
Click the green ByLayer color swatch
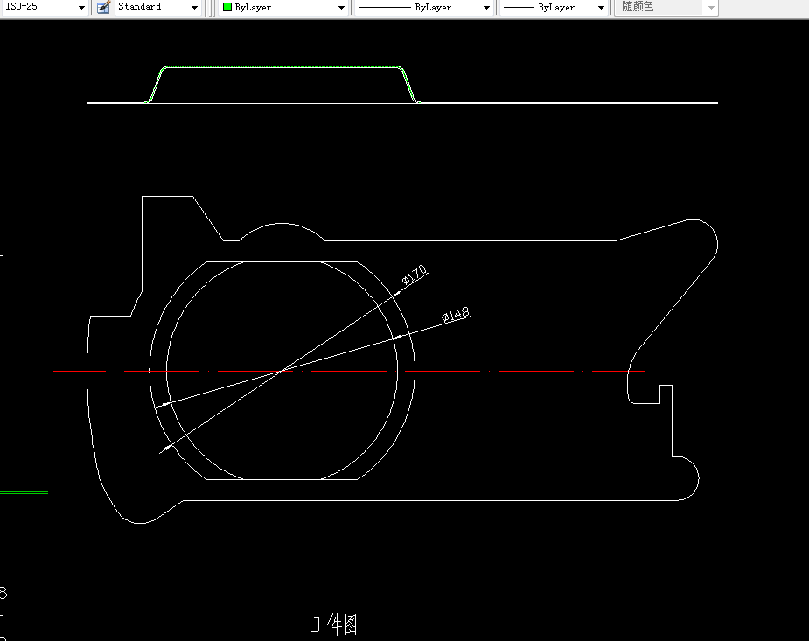[227, 7]
